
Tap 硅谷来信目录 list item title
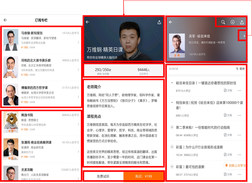point(206,83)
